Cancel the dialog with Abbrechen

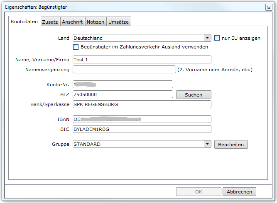tap(239, 192)
